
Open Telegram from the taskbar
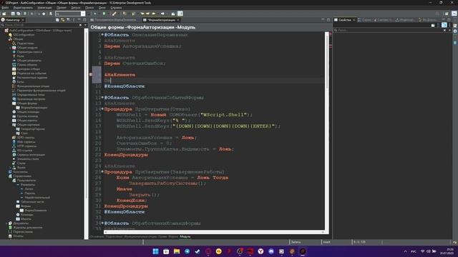pos(187,251)
